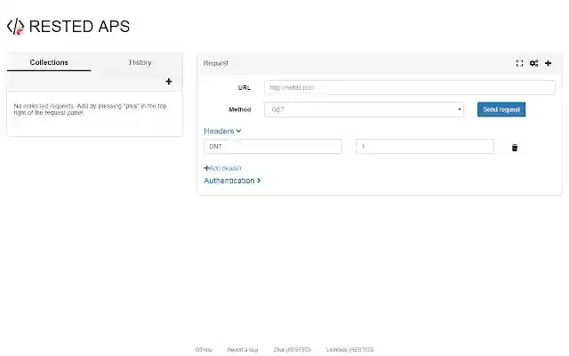Open the Github footer link
This screenshot has width=569, height=356.
point(204,350)
